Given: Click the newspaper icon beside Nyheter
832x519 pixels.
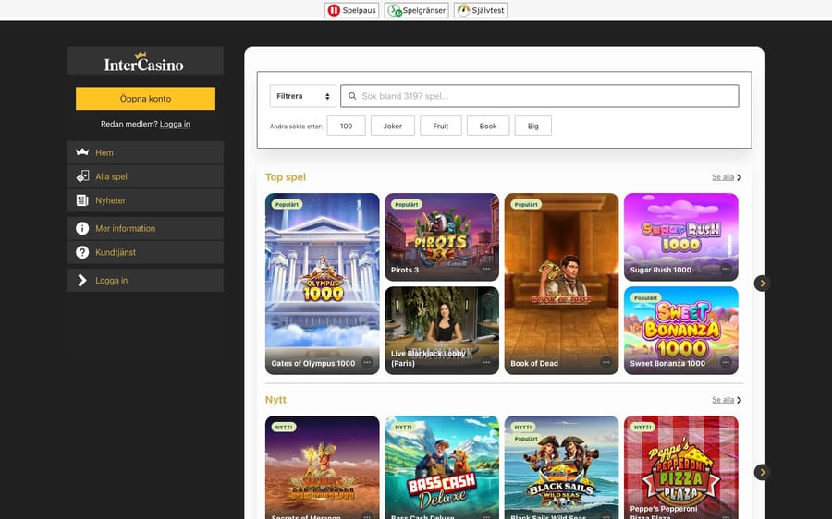Looking at the screenshot, I should coord(82,200).
